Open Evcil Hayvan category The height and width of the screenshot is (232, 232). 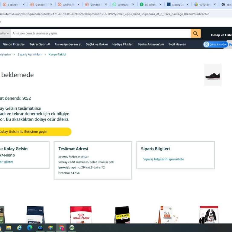point(177,44)
